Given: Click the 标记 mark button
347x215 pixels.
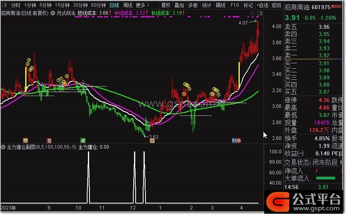Looking at the screenshot, I should tap(248, 5).
